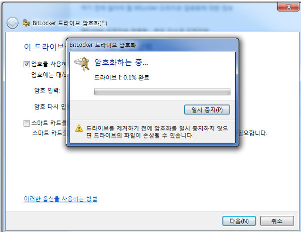This screenshot has height=232, width=301.
Task: Click the BitLocker keys icon beside title
Action: pyautogui.click(x=26, y=23)
